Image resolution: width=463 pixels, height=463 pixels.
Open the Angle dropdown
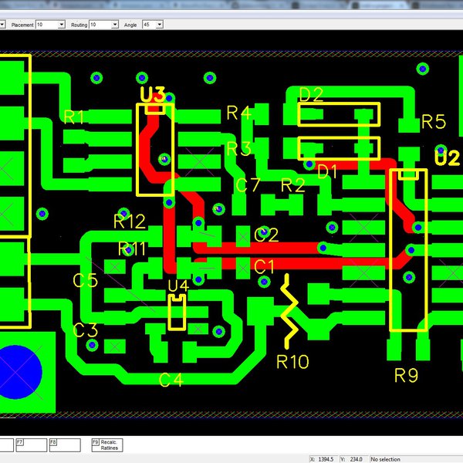[159, 25]
